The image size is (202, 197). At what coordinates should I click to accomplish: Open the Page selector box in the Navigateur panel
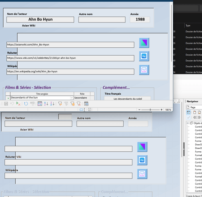(194, 107)
